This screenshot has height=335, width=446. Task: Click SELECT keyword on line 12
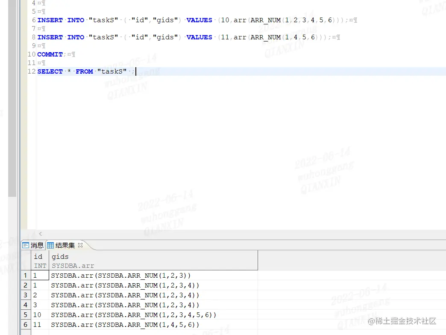[50, 71]
